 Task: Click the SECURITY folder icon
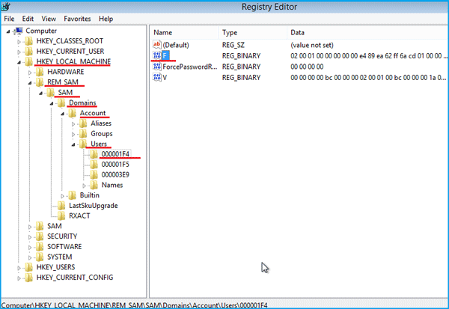(x=40, y=236)
